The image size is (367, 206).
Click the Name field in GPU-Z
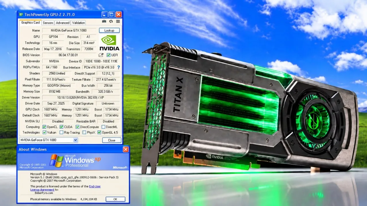[69, 30]
